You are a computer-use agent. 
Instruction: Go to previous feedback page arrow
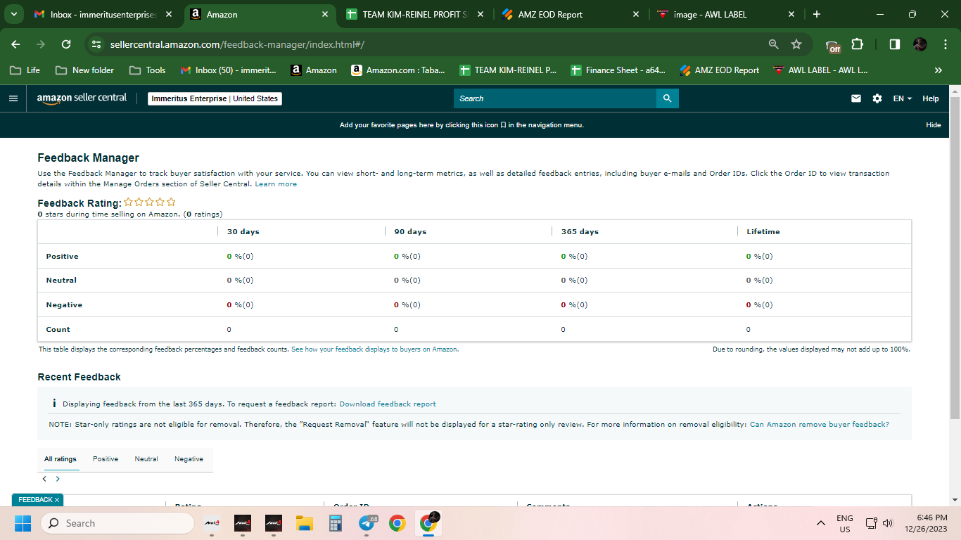pos(44,479)
